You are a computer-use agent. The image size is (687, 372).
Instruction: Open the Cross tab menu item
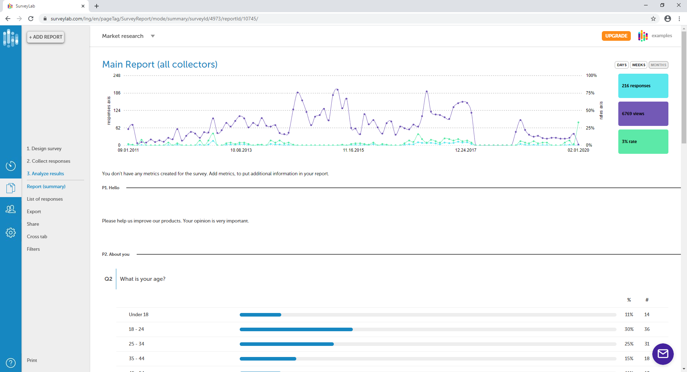pyautogui.click(x=37, y=236)
